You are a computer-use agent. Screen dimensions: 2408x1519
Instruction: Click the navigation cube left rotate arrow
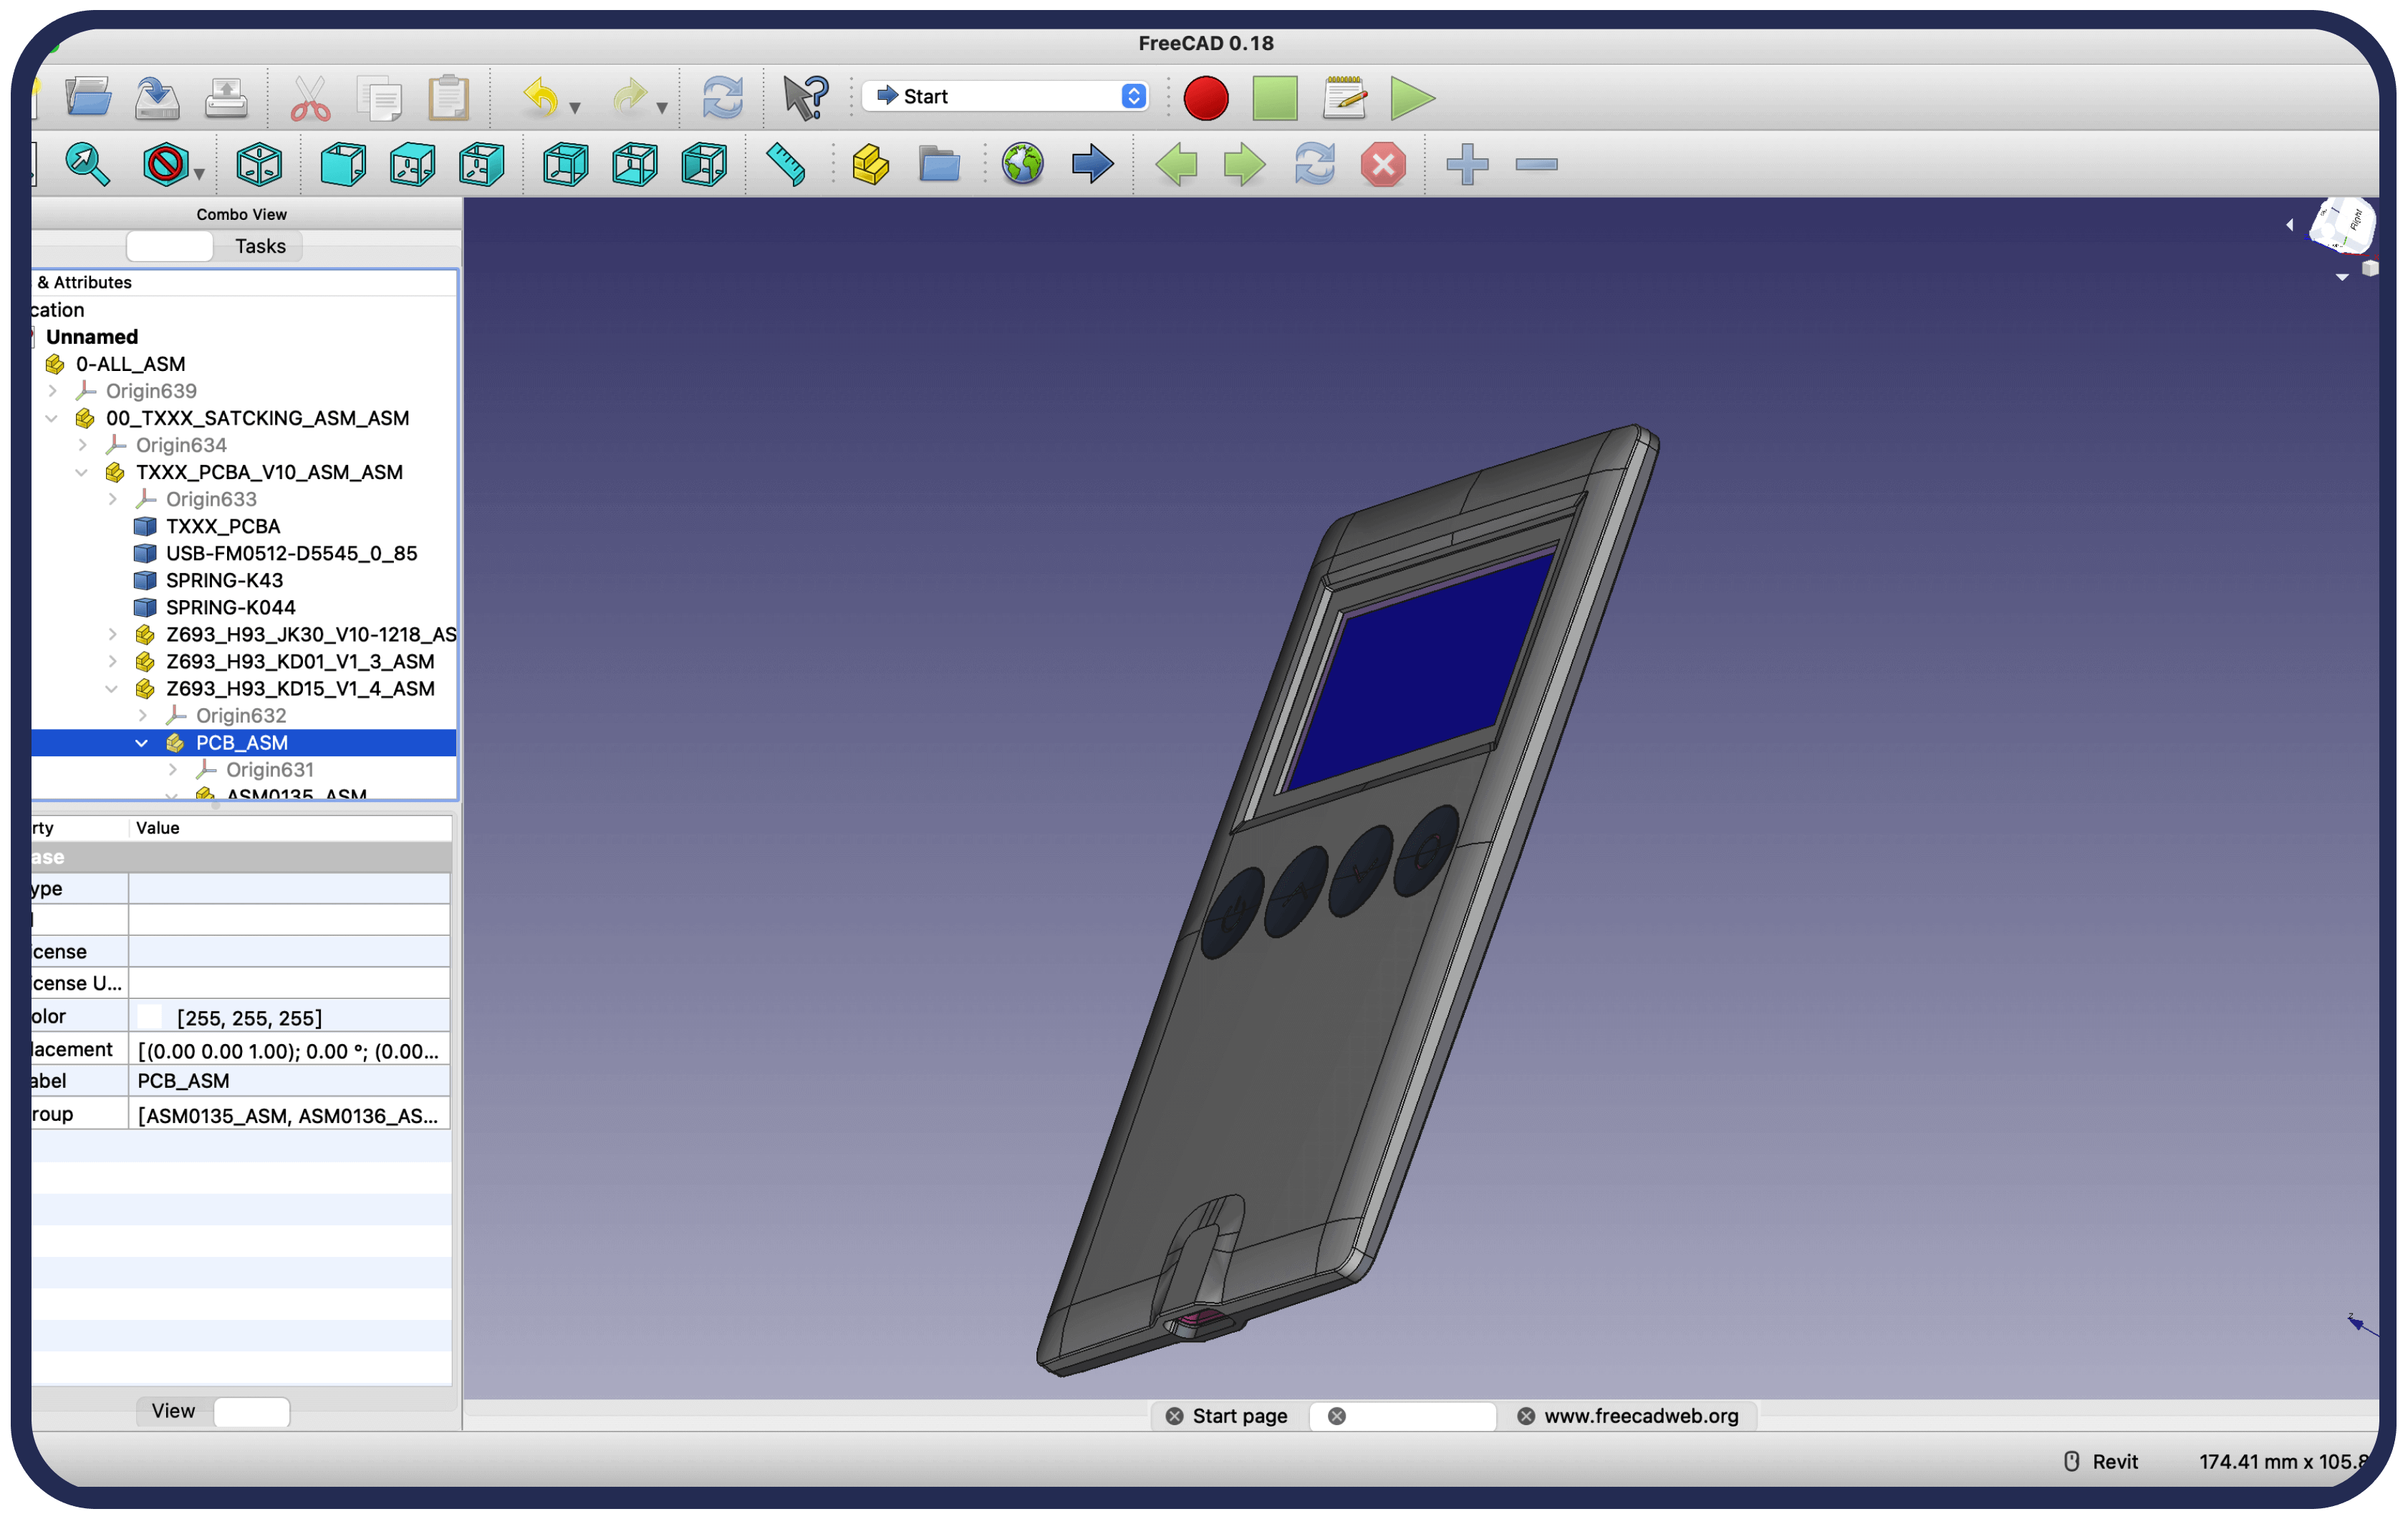tap(2290, 225)
